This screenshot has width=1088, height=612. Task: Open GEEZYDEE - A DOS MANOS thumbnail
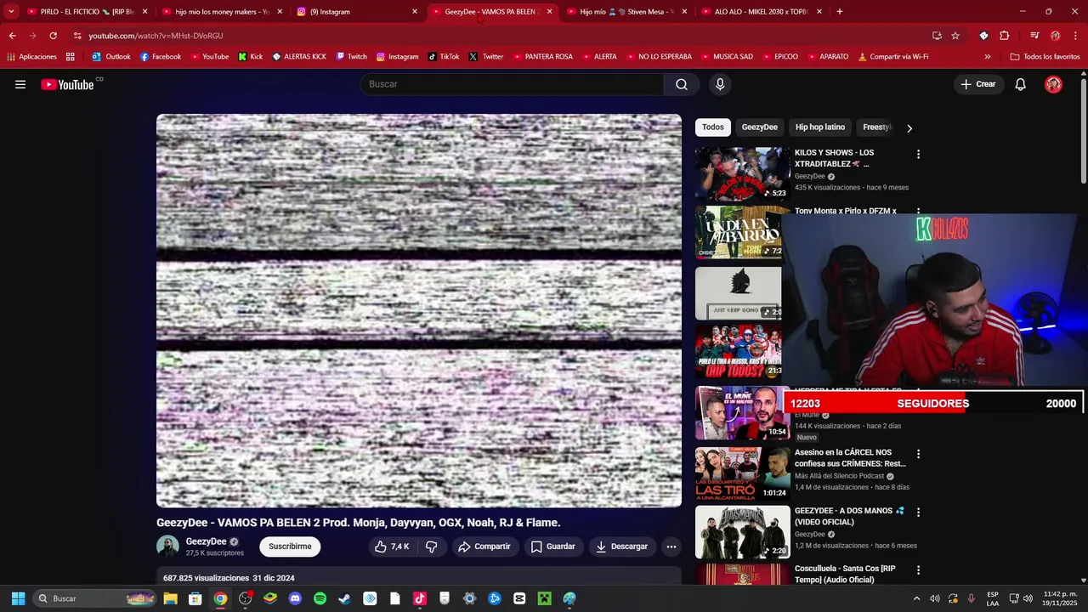(743, 532)
